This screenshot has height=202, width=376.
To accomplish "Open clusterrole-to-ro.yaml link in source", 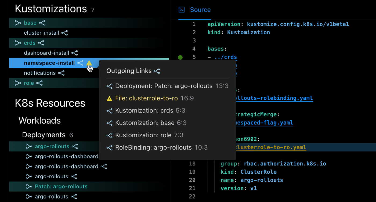I will pyautogui.click(x=271, y=147).
